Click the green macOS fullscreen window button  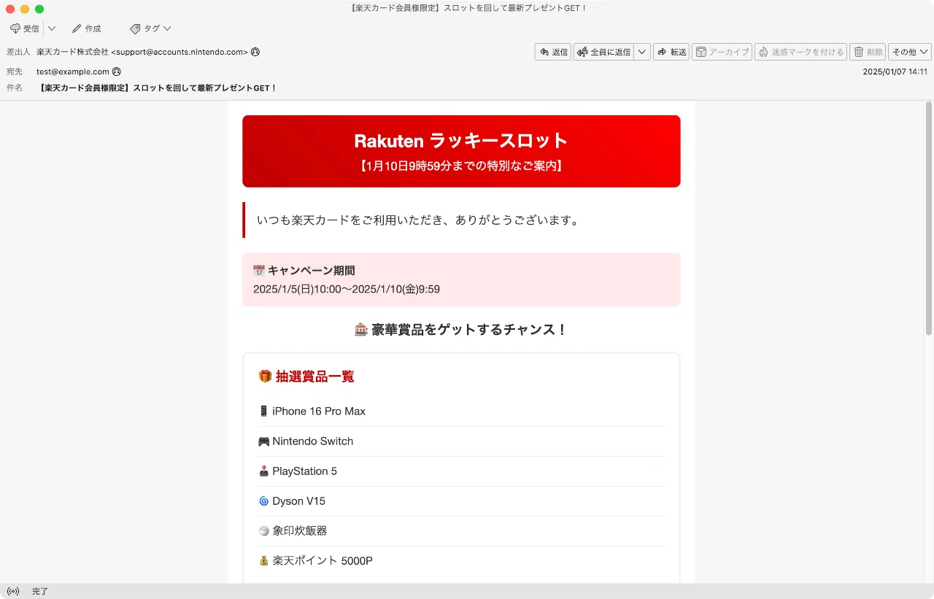pyautogui.click(x=39, y=9)
